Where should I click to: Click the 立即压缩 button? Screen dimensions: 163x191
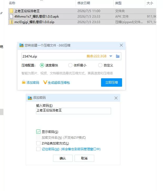[112, 82]
